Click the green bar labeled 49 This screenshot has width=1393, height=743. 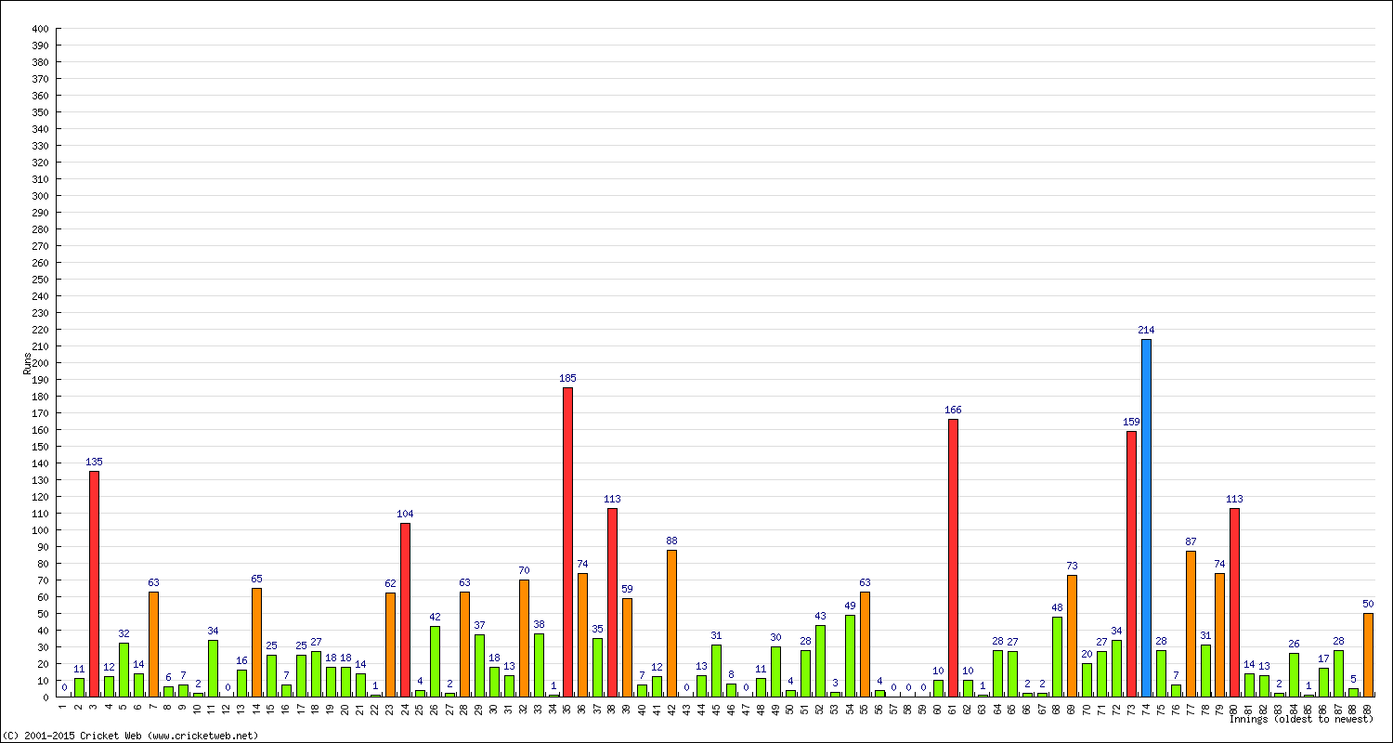(850, 656)
